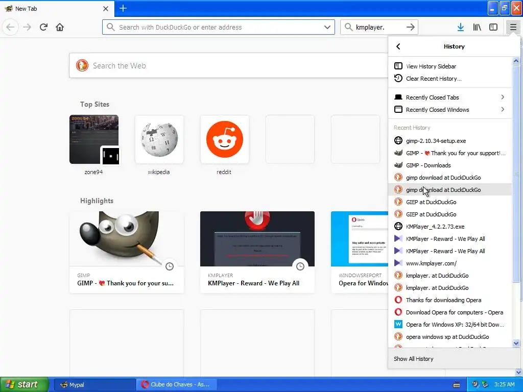Expand Recently Closed Tabs submenu
The width and height of the screenshot is (523, 392).
click(x=449, y=97)
